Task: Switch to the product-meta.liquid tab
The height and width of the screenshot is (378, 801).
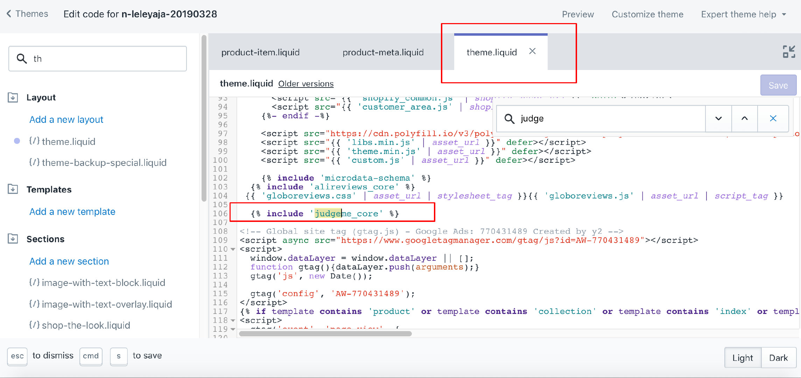Action: click(383, 52)
